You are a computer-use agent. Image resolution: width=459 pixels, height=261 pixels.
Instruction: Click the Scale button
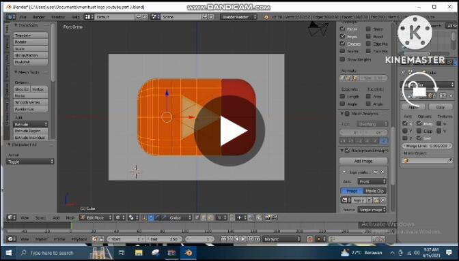click(31, 49)
